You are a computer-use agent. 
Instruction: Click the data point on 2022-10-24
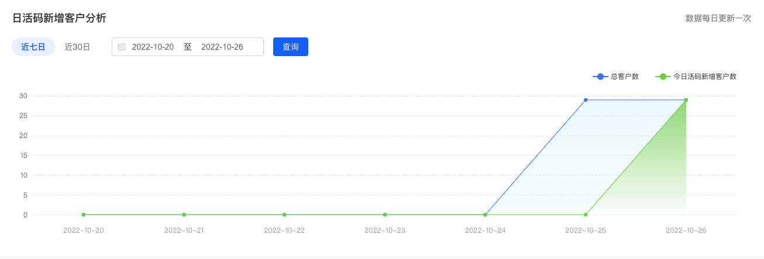pos(486,215)
